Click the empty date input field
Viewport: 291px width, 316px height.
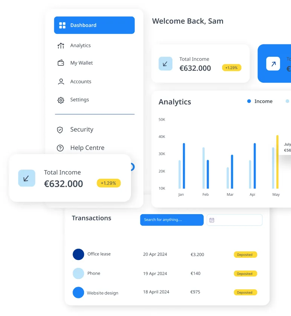pyautogui.click(x=235, y=220)
